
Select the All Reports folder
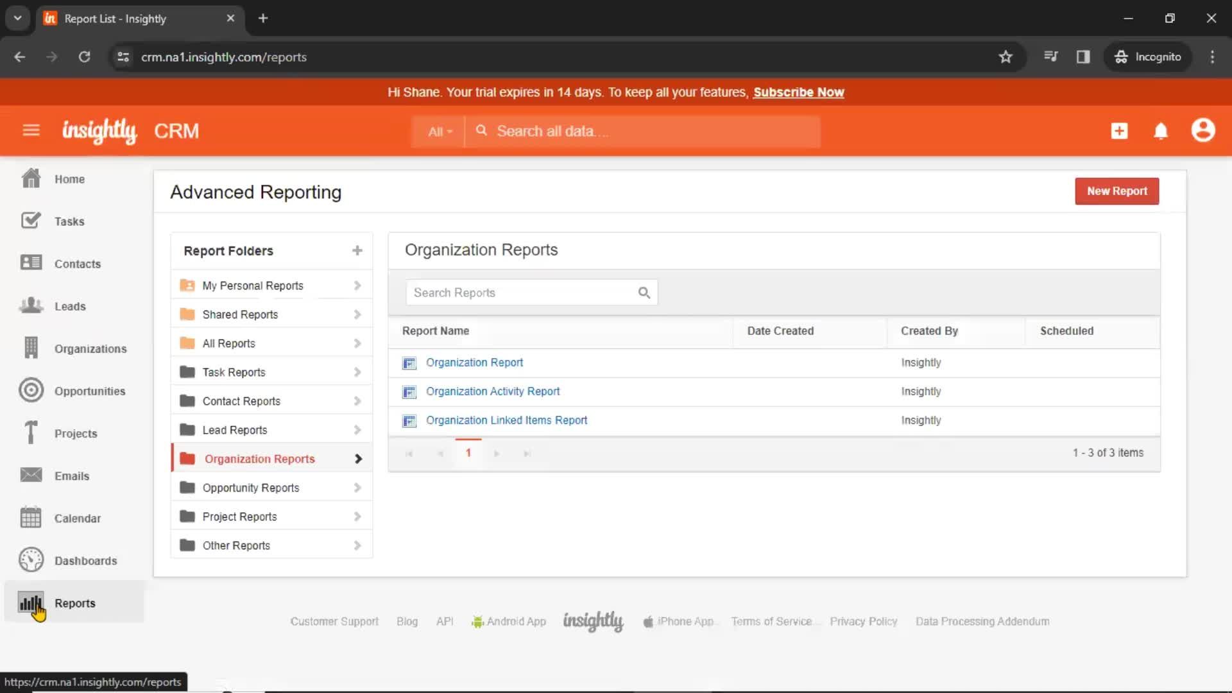click(228, 343)
